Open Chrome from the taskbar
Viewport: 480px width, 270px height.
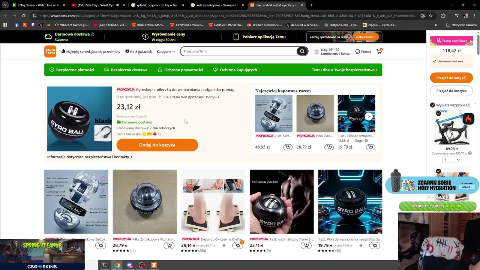tap(117, 265)
